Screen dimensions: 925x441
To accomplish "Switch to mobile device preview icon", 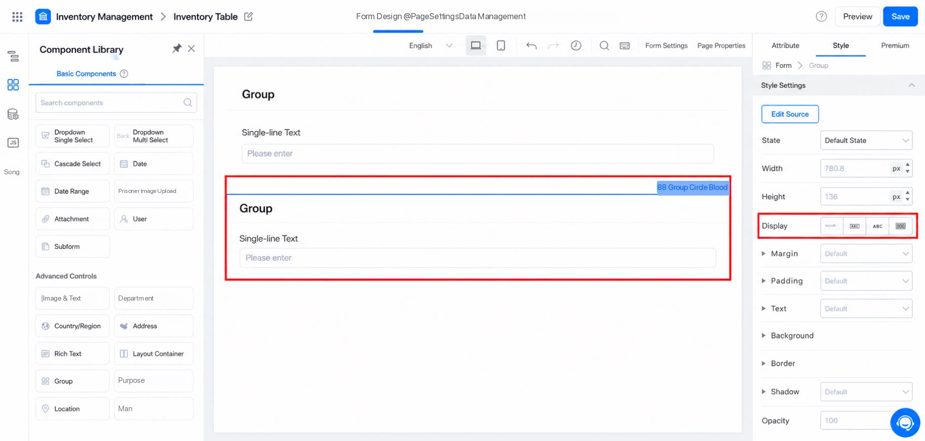I will point(501,45).
